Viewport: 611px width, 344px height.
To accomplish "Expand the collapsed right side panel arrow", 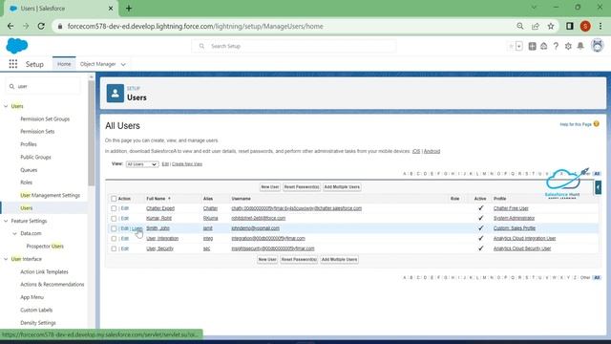I will [599, 187].
